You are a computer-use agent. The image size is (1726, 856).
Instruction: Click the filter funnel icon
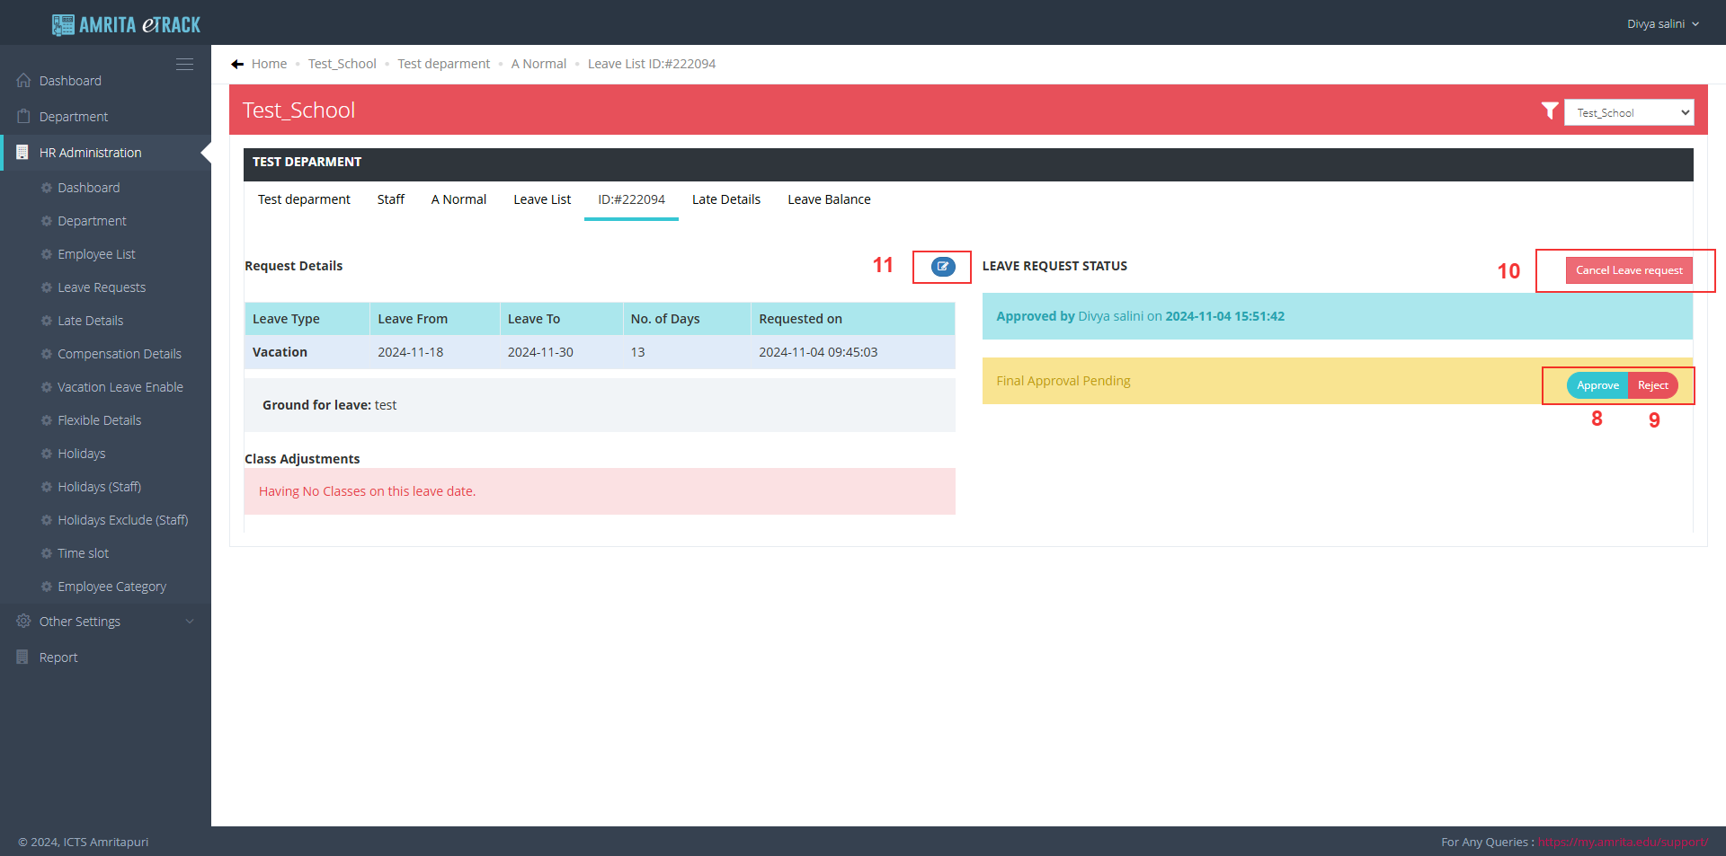click(x=1550, y=110)
